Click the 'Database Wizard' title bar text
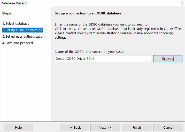 pos(13,3)
